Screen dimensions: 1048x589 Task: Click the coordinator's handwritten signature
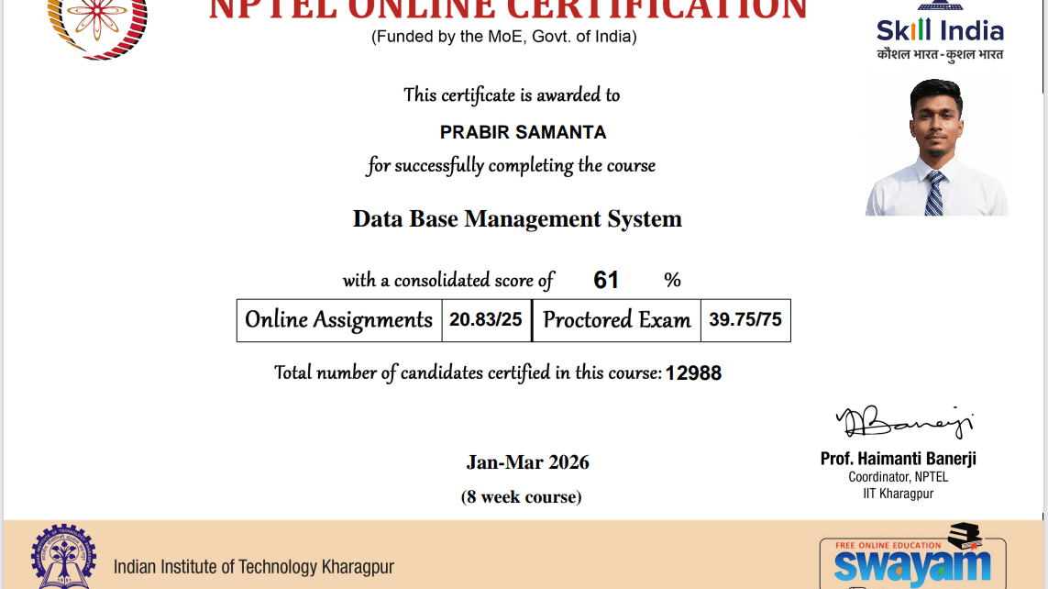click(905, 421)
